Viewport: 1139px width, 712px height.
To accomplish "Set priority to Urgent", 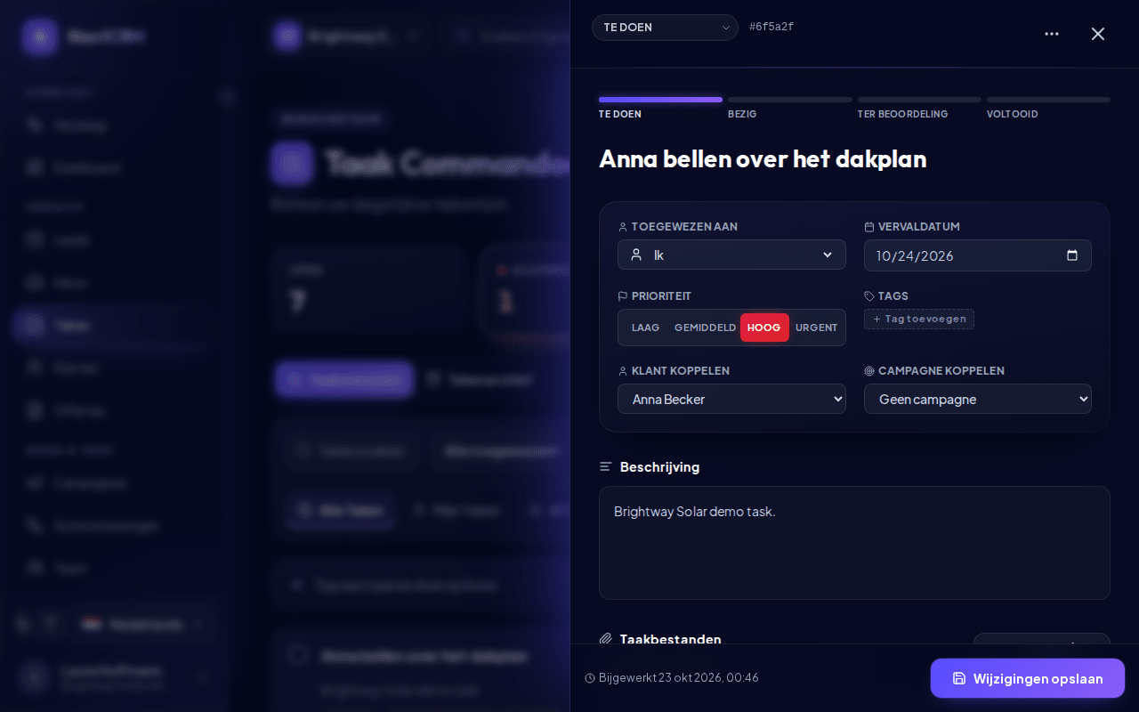I will (816, 328).
